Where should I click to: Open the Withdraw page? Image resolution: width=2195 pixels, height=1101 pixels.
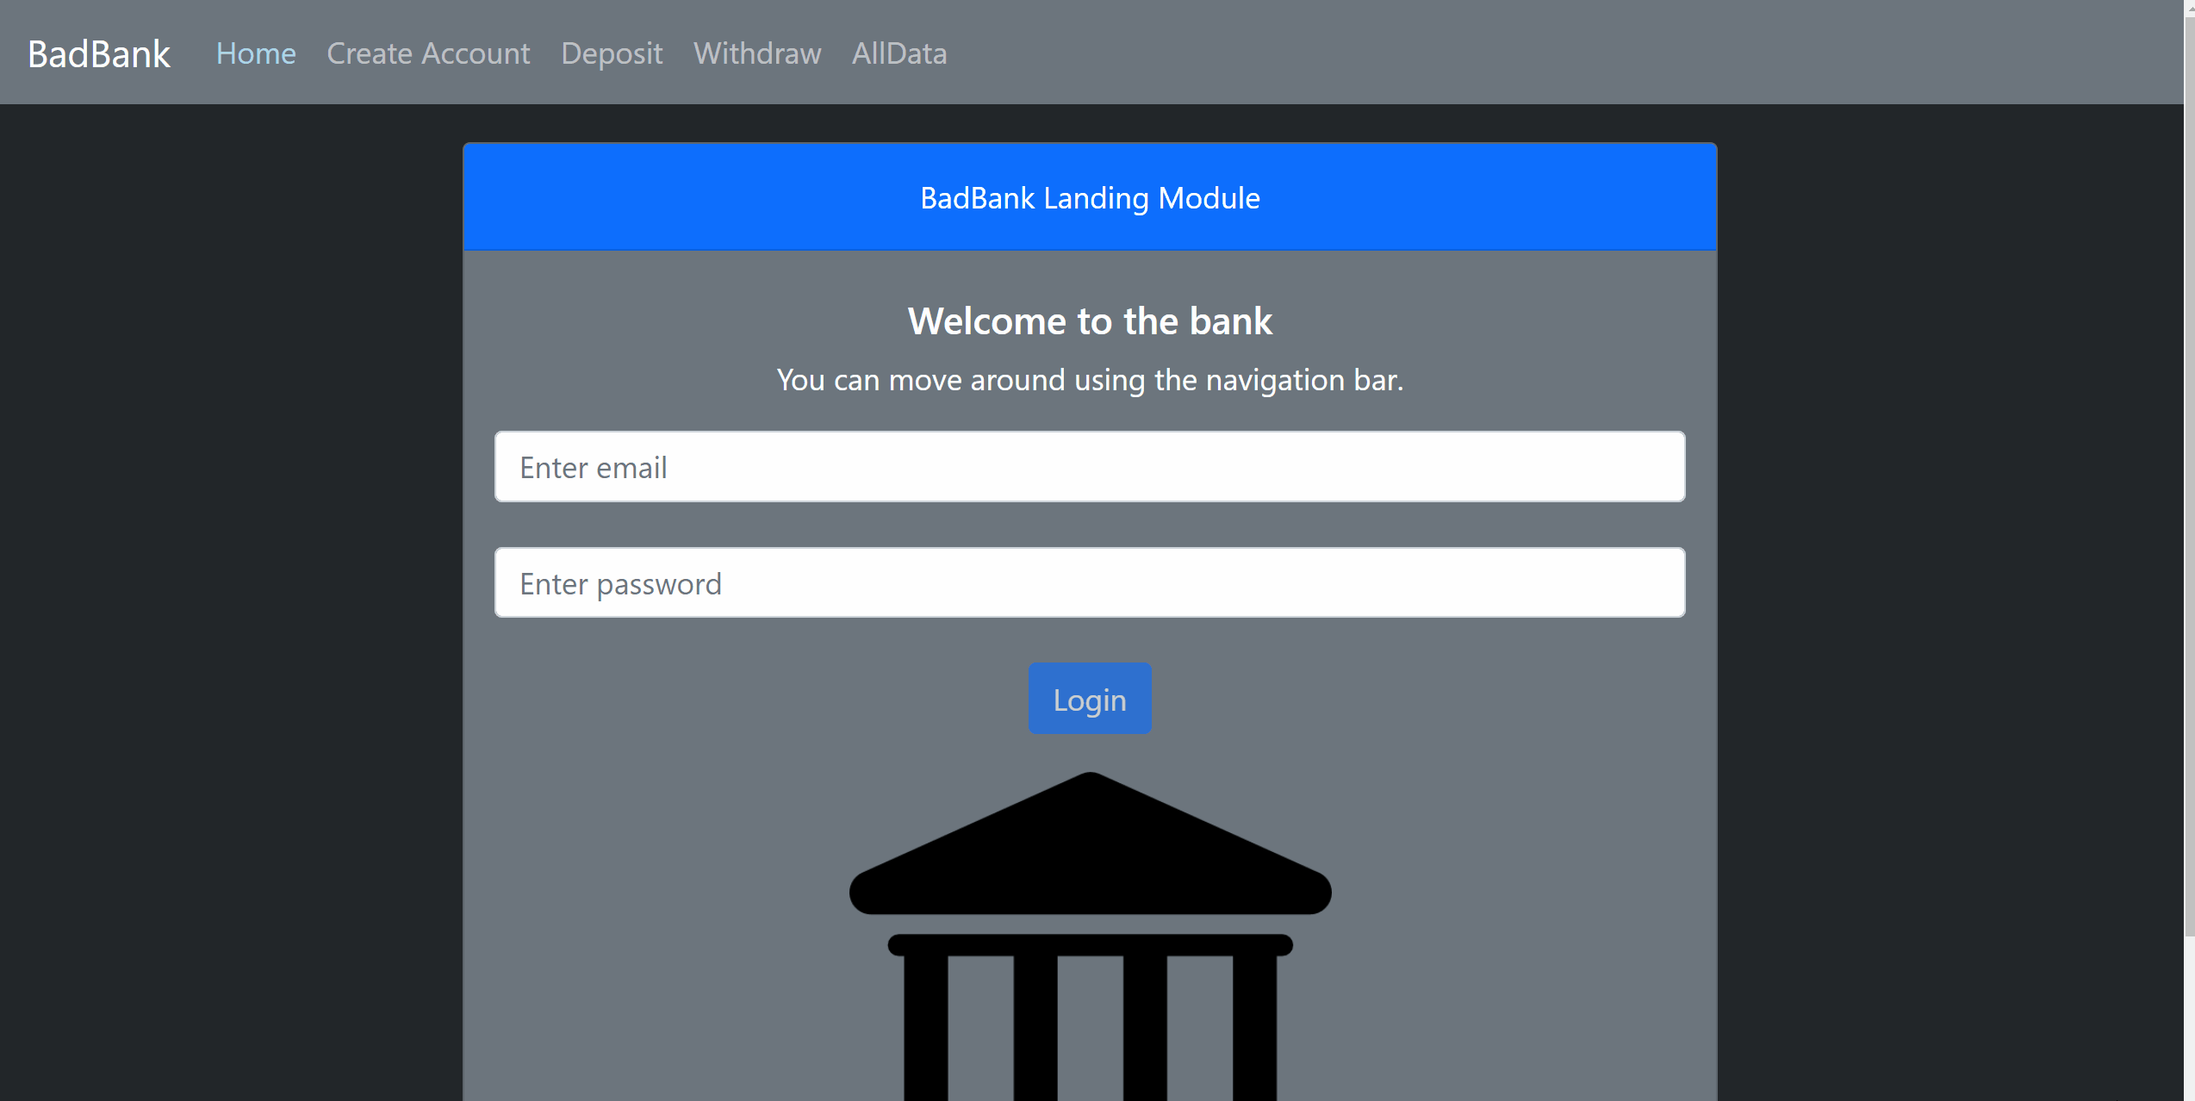(757, 53)
